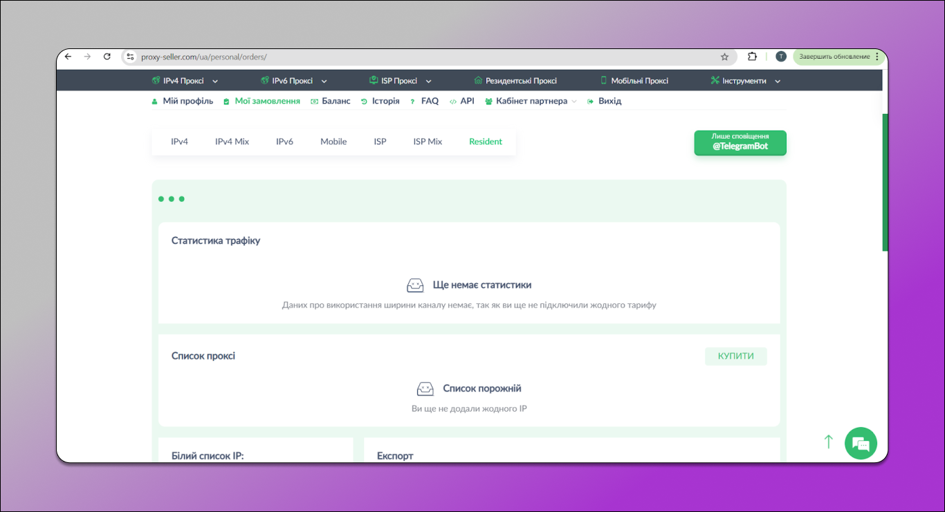This screenshot has width=945, height=512.
Task: Open the ISP Проксі menu
Action: pos(399,81)
